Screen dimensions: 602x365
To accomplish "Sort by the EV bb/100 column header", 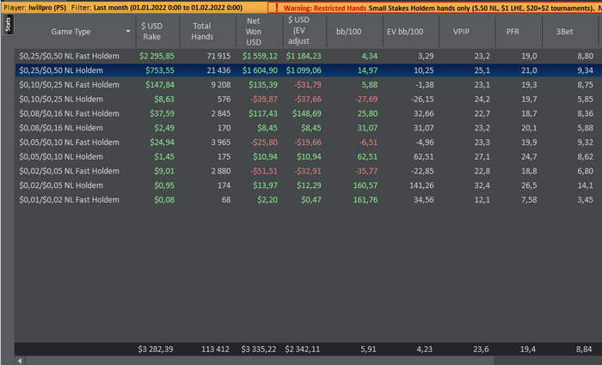I will tap(405, 32).
